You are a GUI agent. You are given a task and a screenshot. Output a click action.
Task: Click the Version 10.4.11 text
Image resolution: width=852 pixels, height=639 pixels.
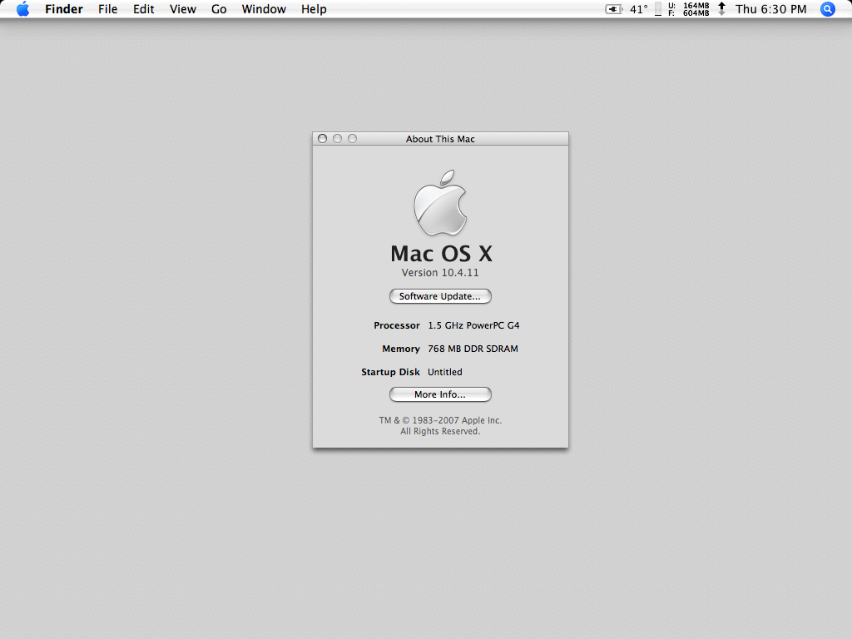[440, 272]
